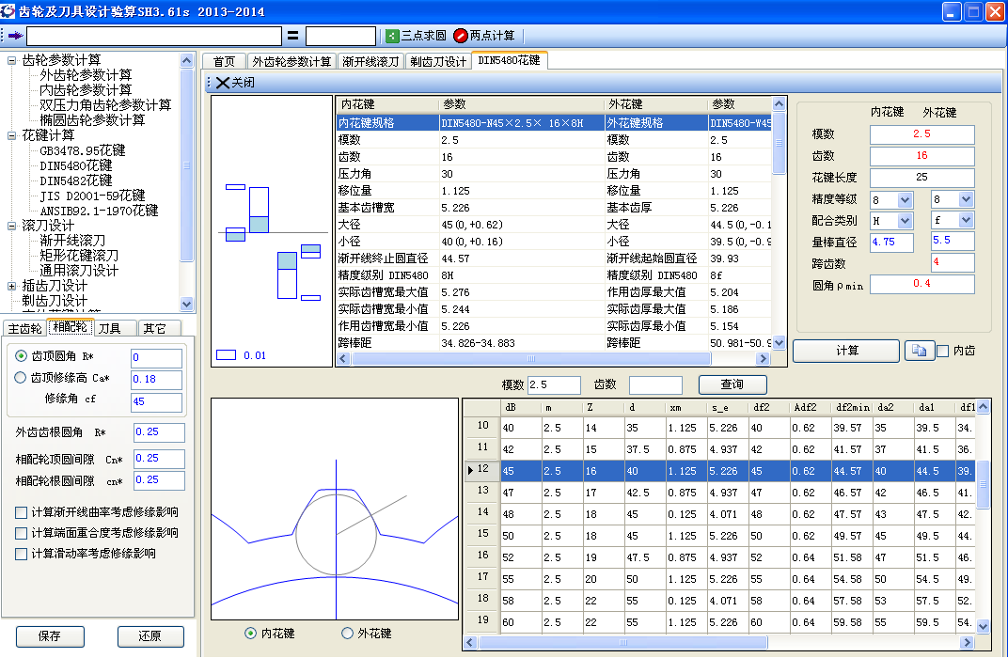Click the 查询 button
Screen dimensions: 1008x658
[x=732, y=384]
